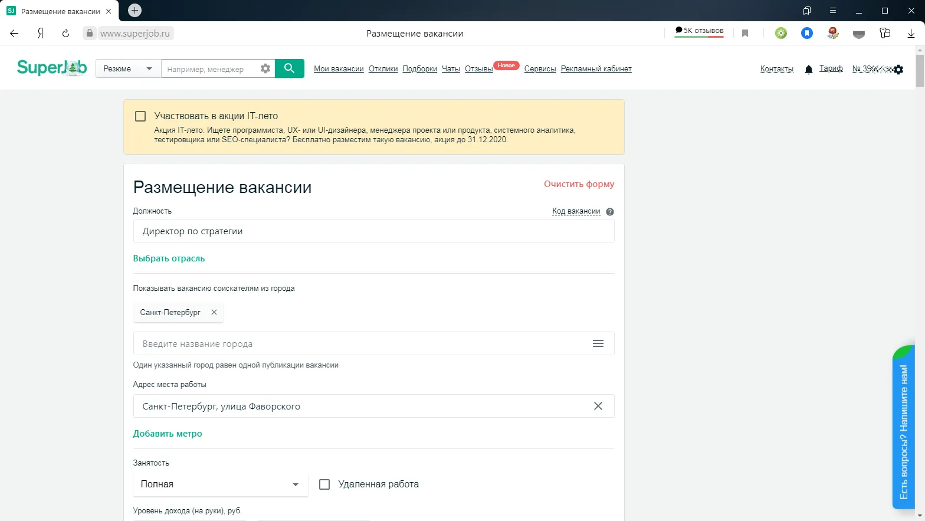Close the Размещение вакансии tab
925x521 pixels.
(109, 11)
